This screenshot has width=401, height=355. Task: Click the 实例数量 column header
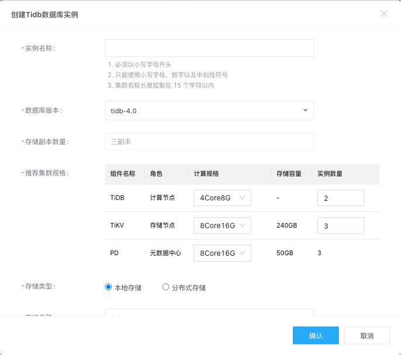point(330,173)
